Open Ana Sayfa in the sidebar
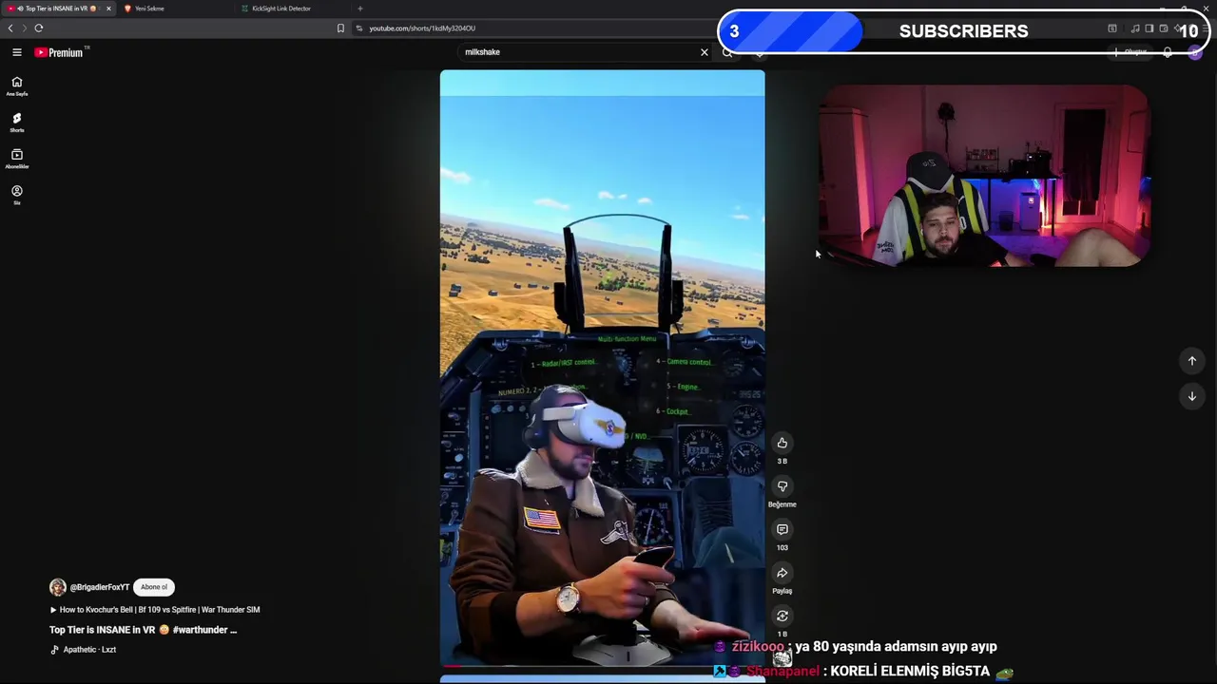The width and height of the screenshot is (1217, 684). pyautogui.click(x=16, y=86)
